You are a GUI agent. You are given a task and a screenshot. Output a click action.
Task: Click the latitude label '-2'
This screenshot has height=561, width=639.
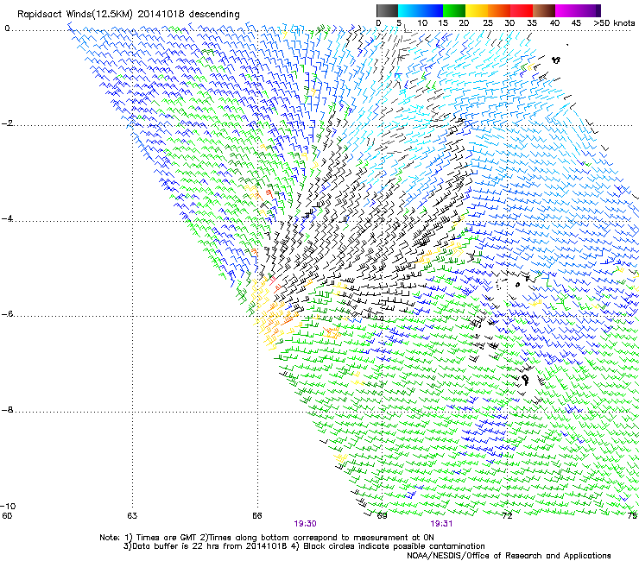pos(7,123)
